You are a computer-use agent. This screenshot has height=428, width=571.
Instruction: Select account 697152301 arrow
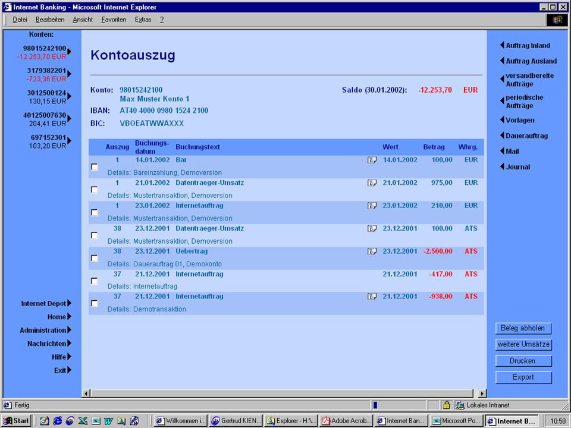(69, 140)
